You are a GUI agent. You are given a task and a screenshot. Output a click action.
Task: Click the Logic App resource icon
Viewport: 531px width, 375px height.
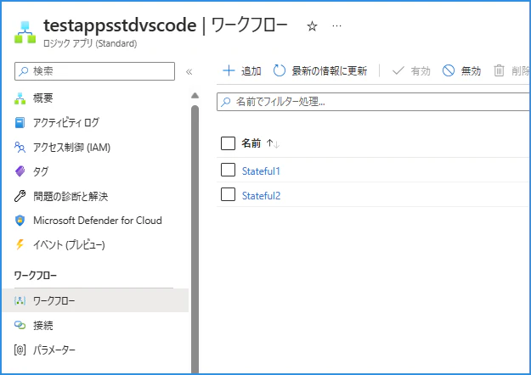coord(25,32)
